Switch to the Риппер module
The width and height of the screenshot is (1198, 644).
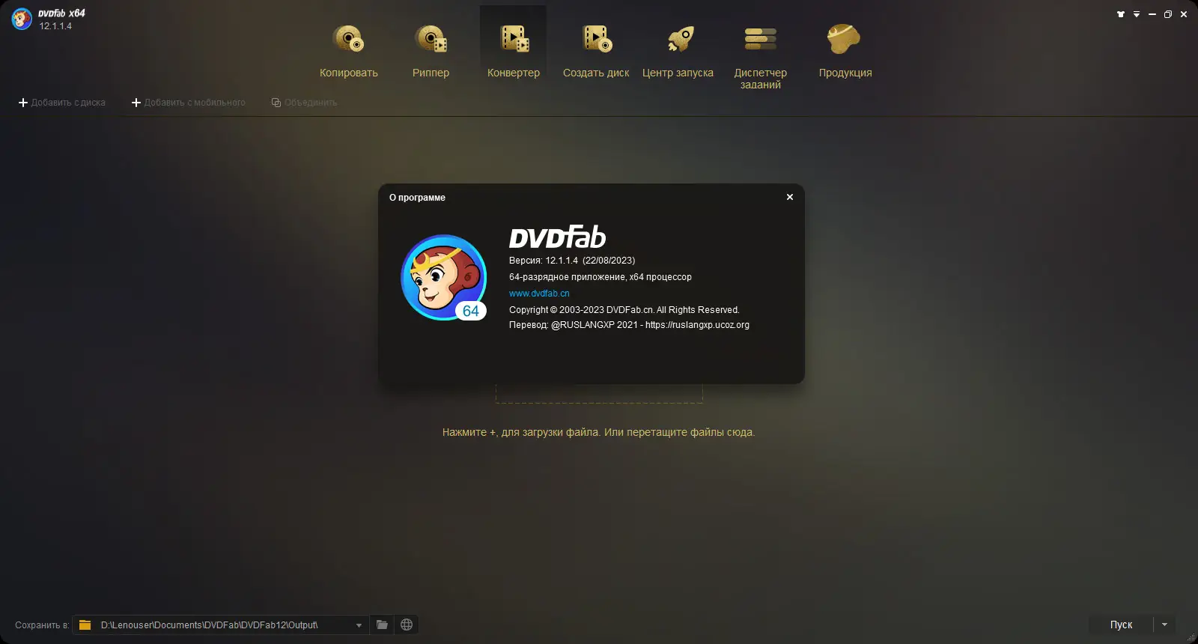(431, 51)
